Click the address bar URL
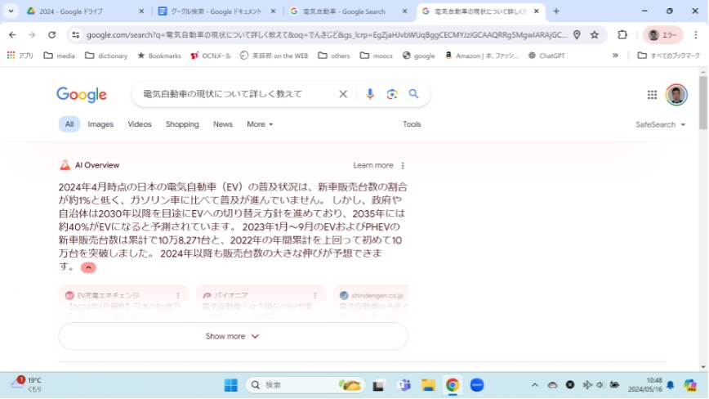 coord(327,35)
